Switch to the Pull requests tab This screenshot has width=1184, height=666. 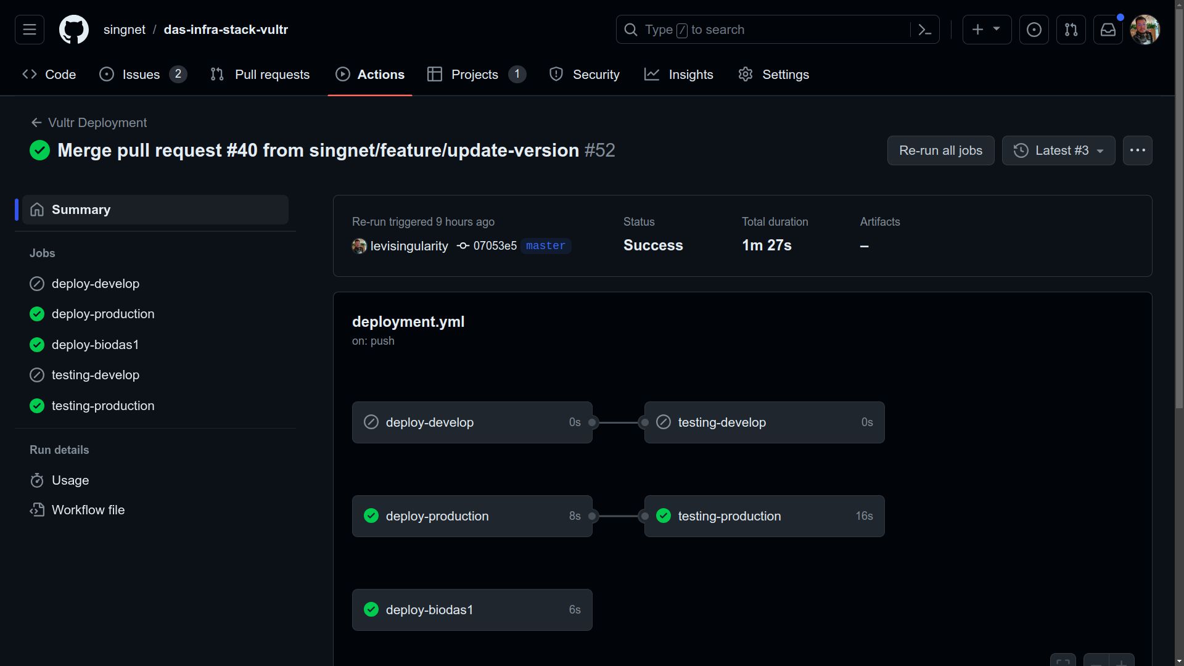260,75
